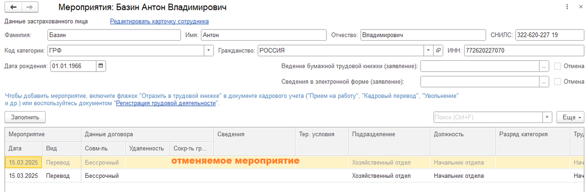Focus the Имя field with Антон
Viewport: 588px width, 192px height.
point(263,35)
